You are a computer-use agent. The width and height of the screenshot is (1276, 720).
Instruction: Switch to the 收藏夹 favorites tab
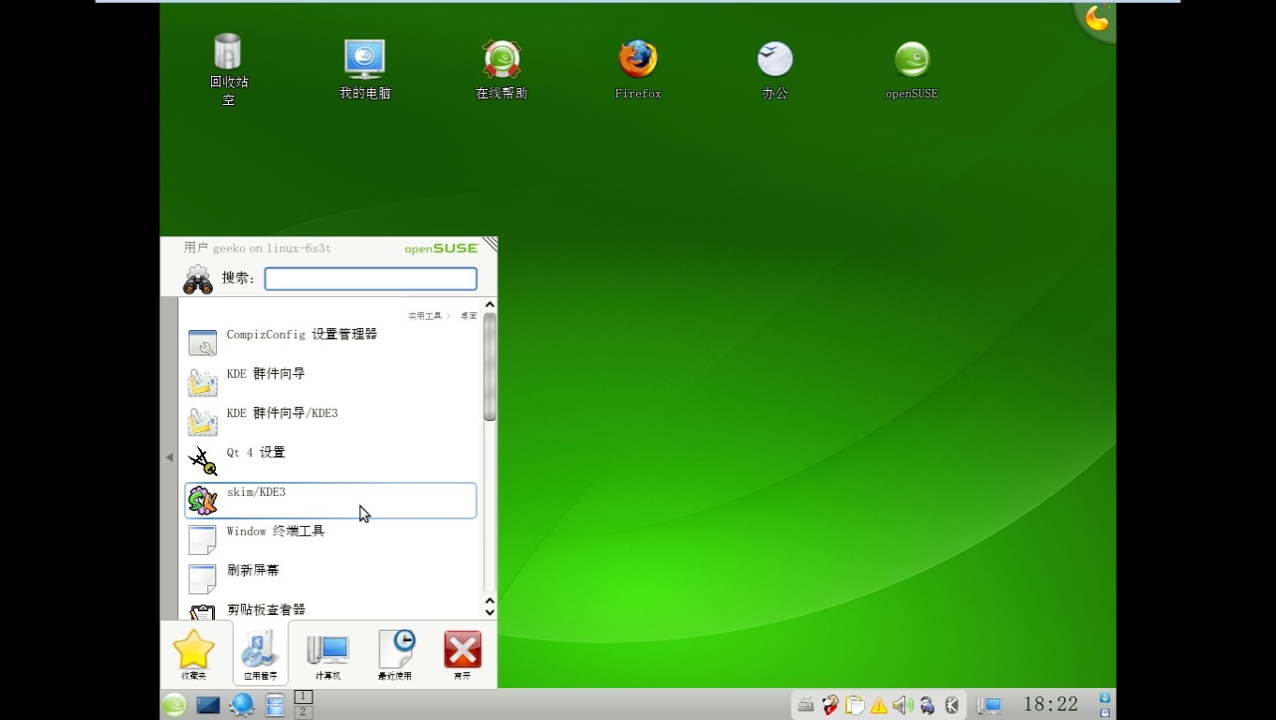pos(194,654)
